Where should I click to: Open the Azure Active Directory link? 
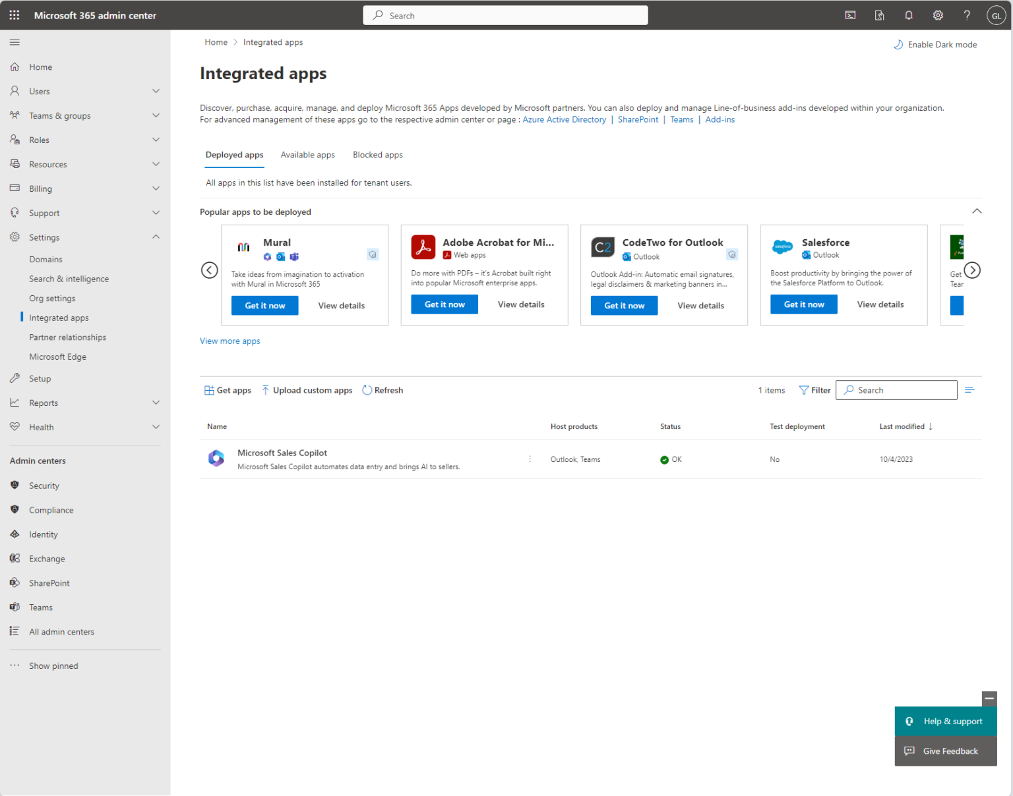tap(565, 120)
